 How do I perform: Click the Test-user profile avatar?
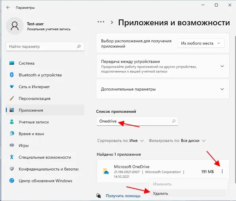(15, 26)
